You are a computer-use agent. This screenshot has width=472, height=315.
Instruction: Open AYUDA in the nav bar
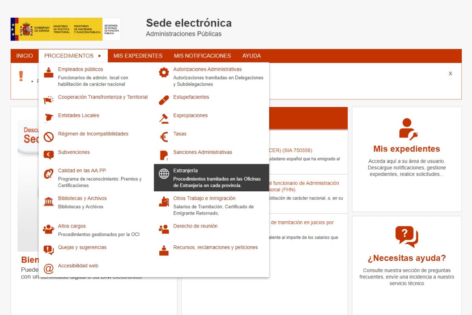pos(252,56)
